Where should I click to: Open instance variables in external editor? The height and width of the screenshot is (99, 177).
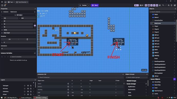(35, 53)
